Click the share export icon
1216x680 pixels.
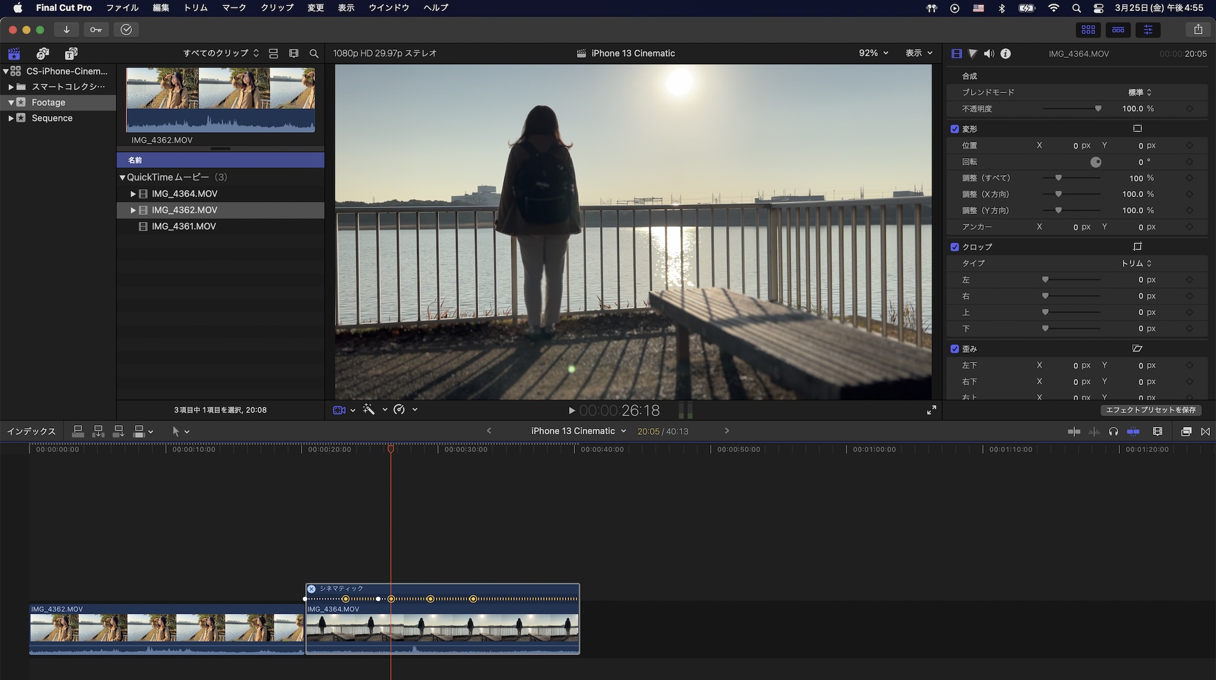(1198, 29)
